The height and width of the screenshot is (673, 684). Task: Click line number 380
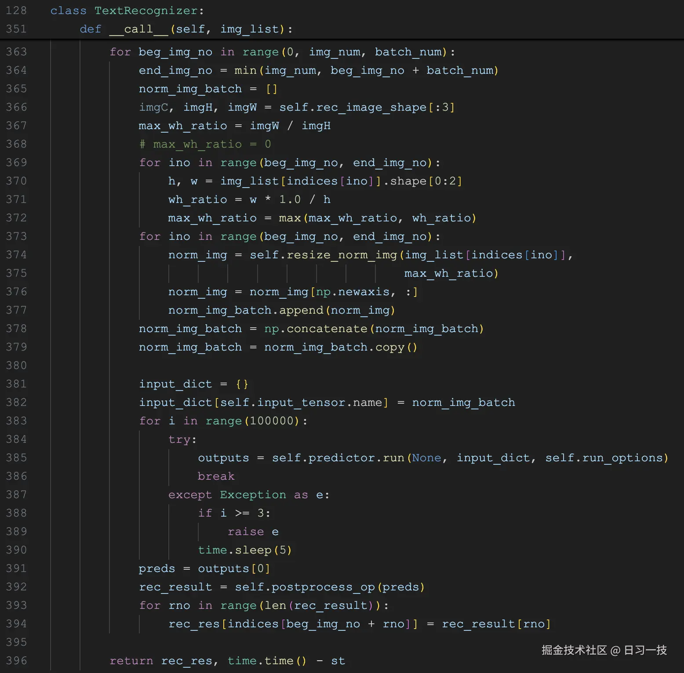(16, 365)
